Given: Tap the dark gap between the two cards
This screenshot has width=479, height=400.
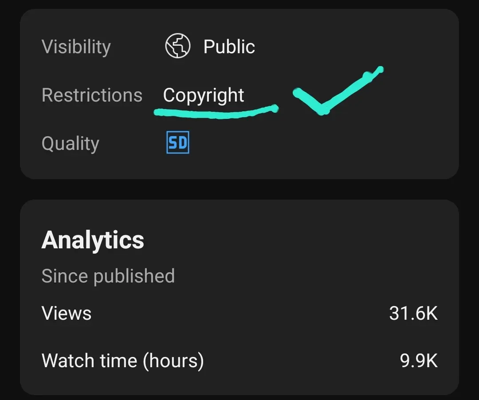Looking at the screenshot, I should [239, 189].
